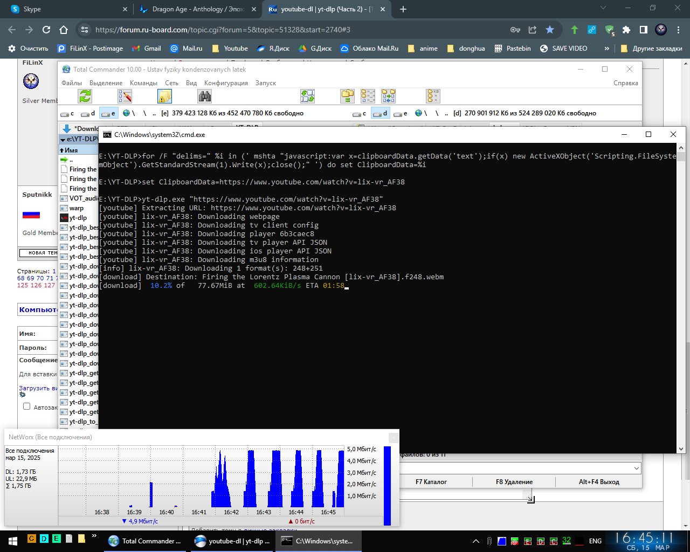Show more bookmarks with the chevron
Screen dimensions: 690x552
[x=606, y=49]
